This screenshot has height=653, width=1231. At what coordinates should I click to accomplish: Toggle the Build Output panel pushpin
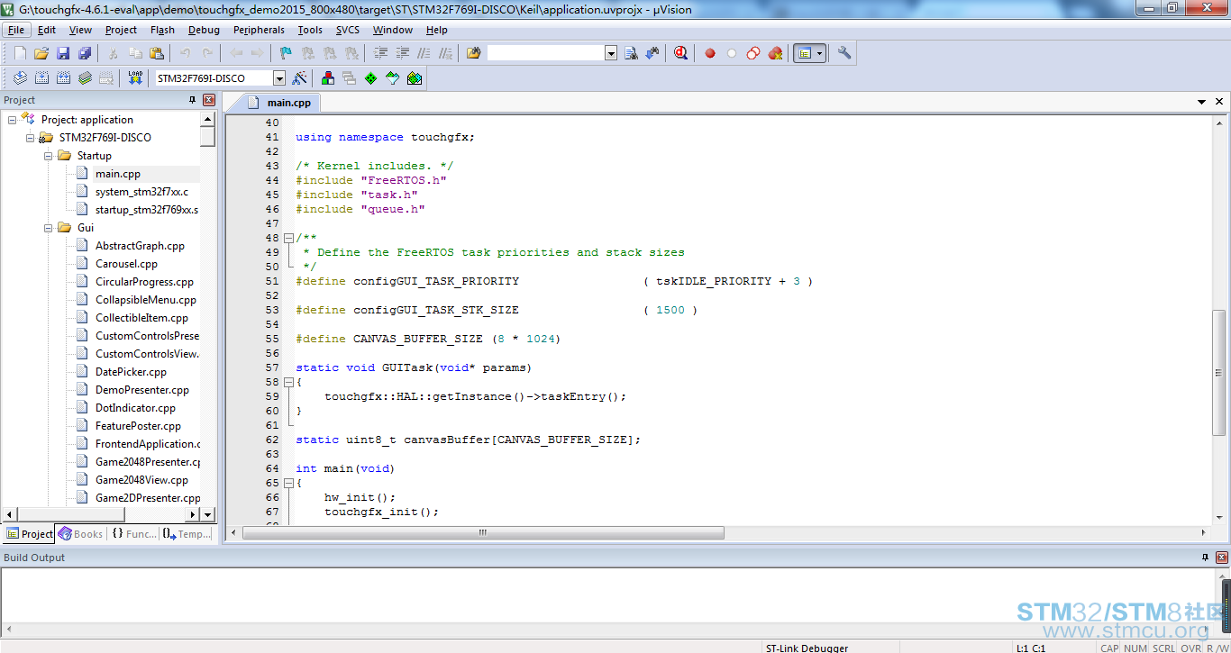coord(1206,558)
